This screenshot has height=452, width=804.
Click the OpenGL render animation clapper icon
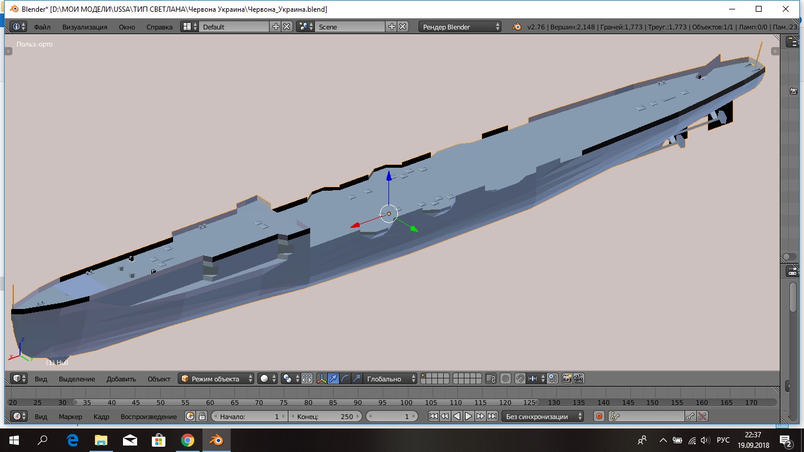(579, 378)
